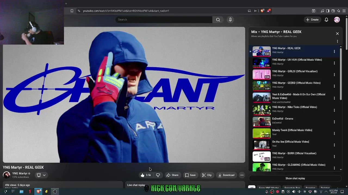
Task: Click Show chat replay button
Action: click(295, 178)
